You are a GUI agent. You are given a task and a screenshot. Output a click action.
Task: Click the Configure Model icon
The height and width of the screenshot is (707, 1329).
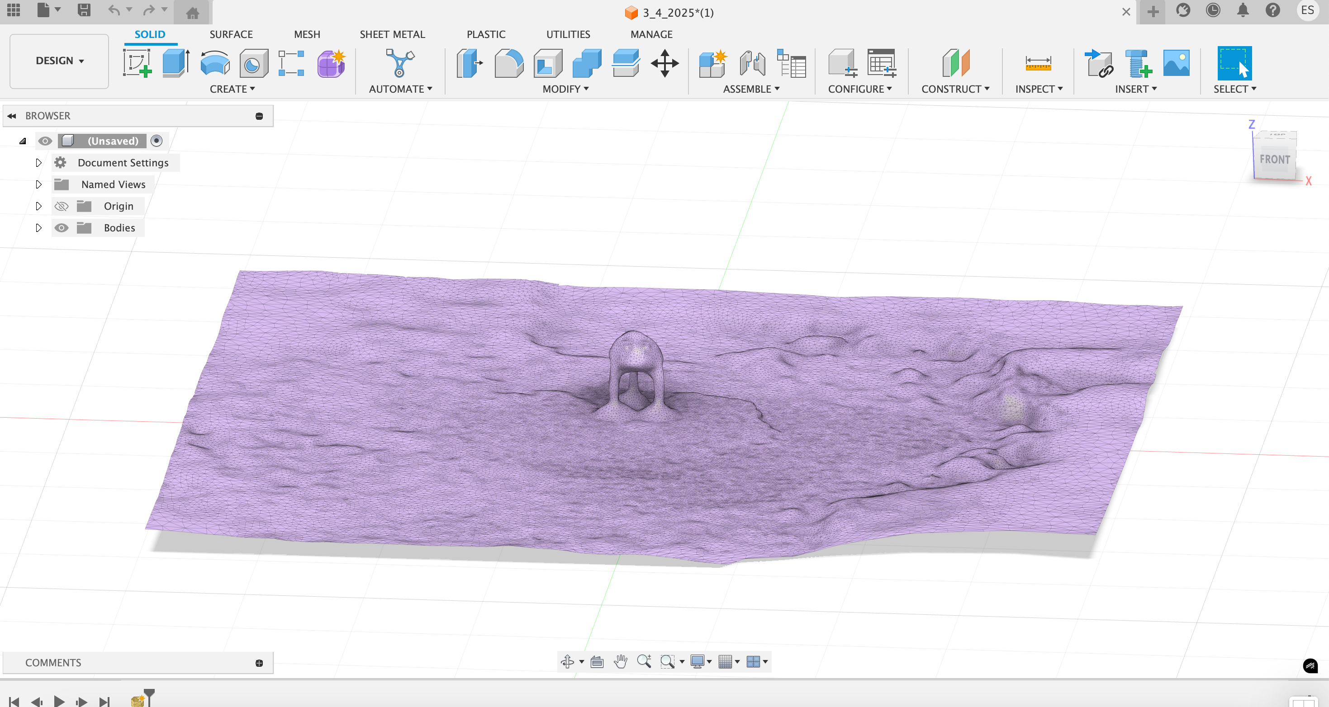[x=842, y=63]
